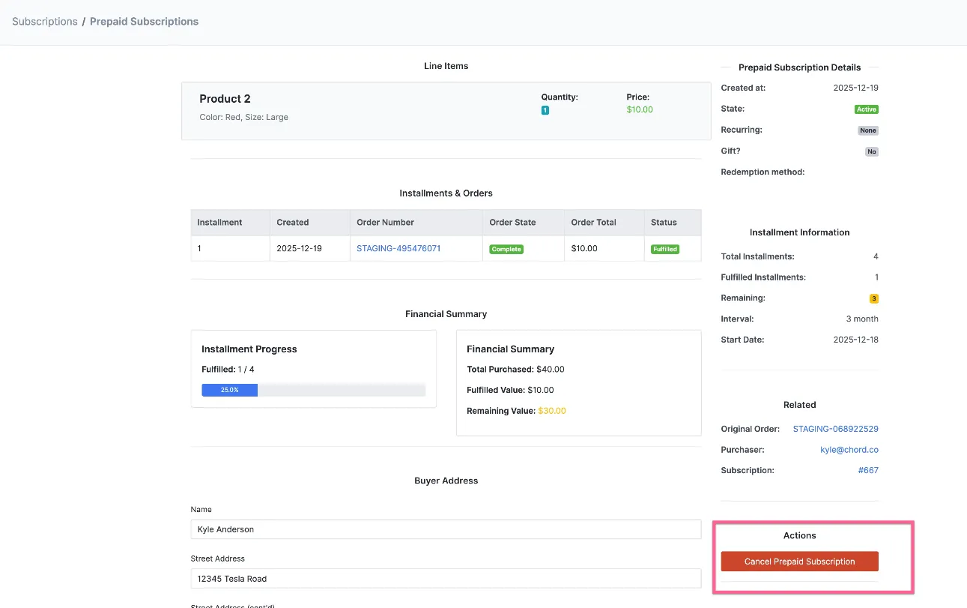Click the Total Installments label
Viewport: 967px width, 608px height.
[x=757, y=256]
